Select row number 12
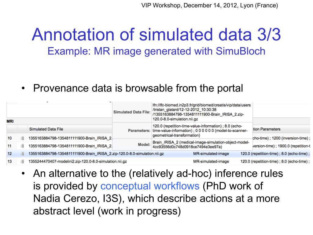313x235 pixels. click(9, 154)
